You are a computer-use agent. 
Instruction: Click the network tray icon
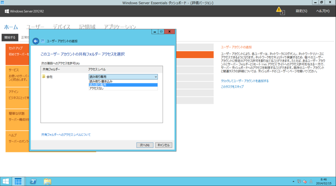(x=299, y=181)
